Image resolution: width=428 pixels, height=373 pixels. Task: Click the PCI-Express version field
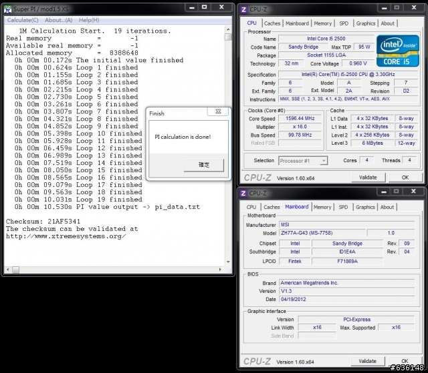click(356, 320)
